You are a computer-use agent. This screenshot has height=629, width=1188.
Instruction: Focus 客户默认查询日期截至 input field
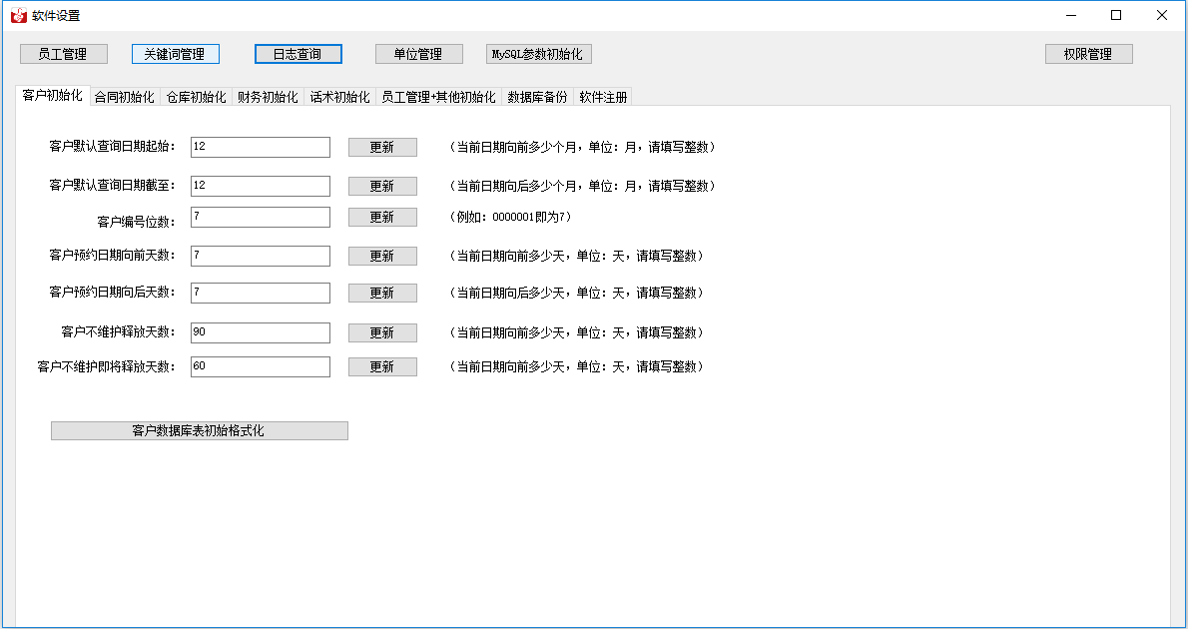[261, 186]
